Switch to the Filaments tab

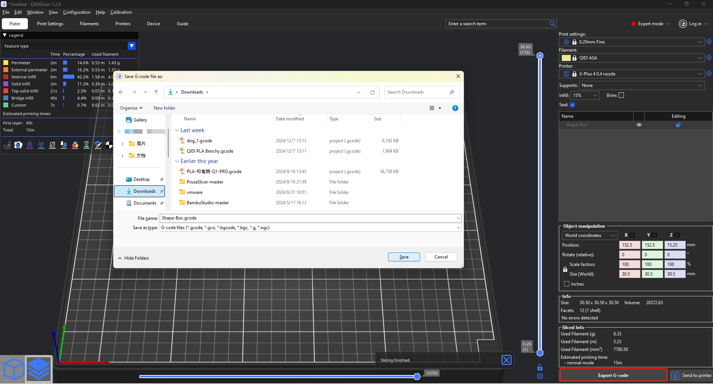tap(89, 24)
